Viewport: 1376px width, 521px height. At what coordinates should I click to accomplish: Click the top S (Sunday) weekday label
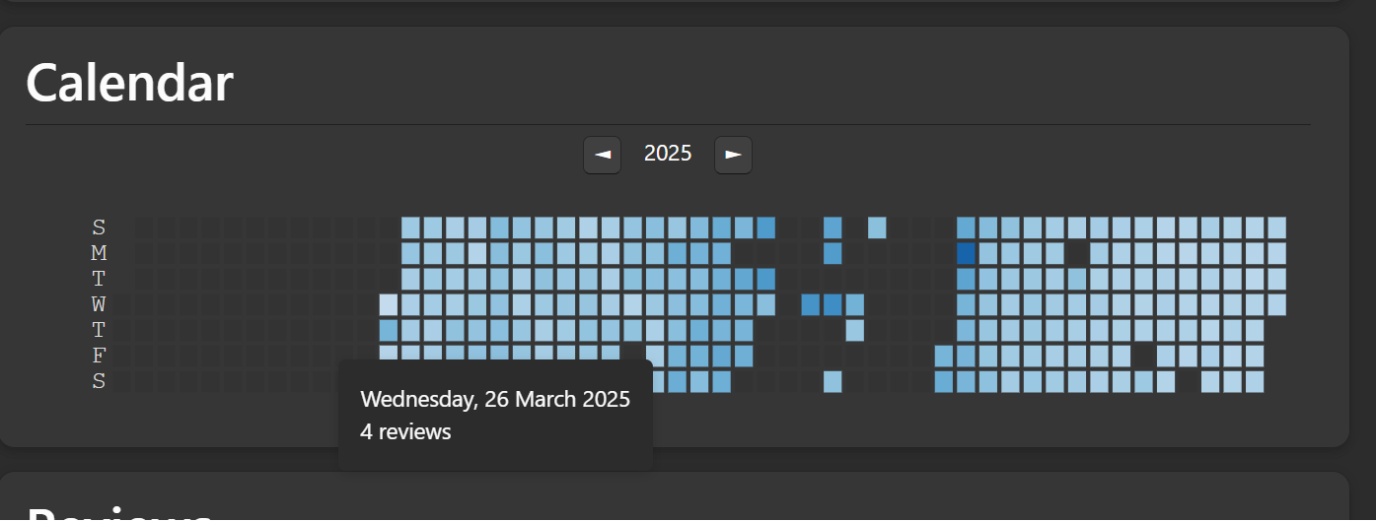coord(99,228)
